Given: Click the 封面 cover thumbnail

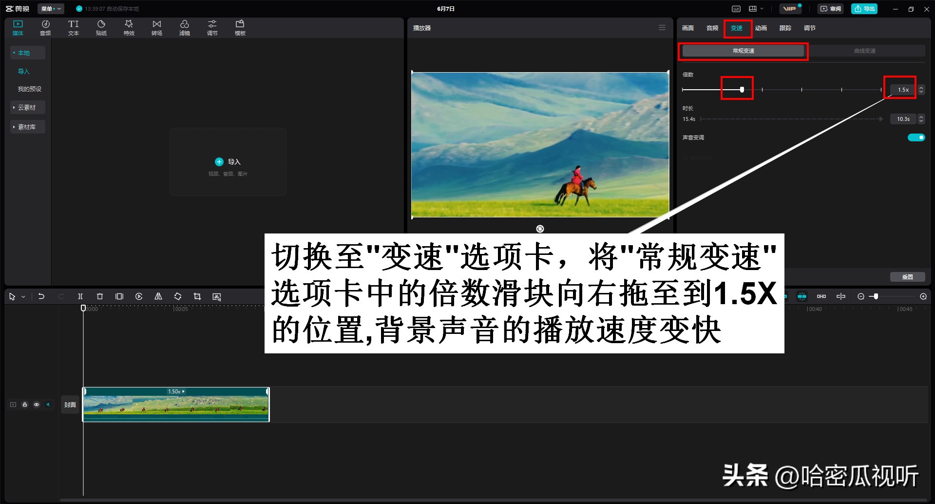Looking at the screenshot, I should coord(70,404).
